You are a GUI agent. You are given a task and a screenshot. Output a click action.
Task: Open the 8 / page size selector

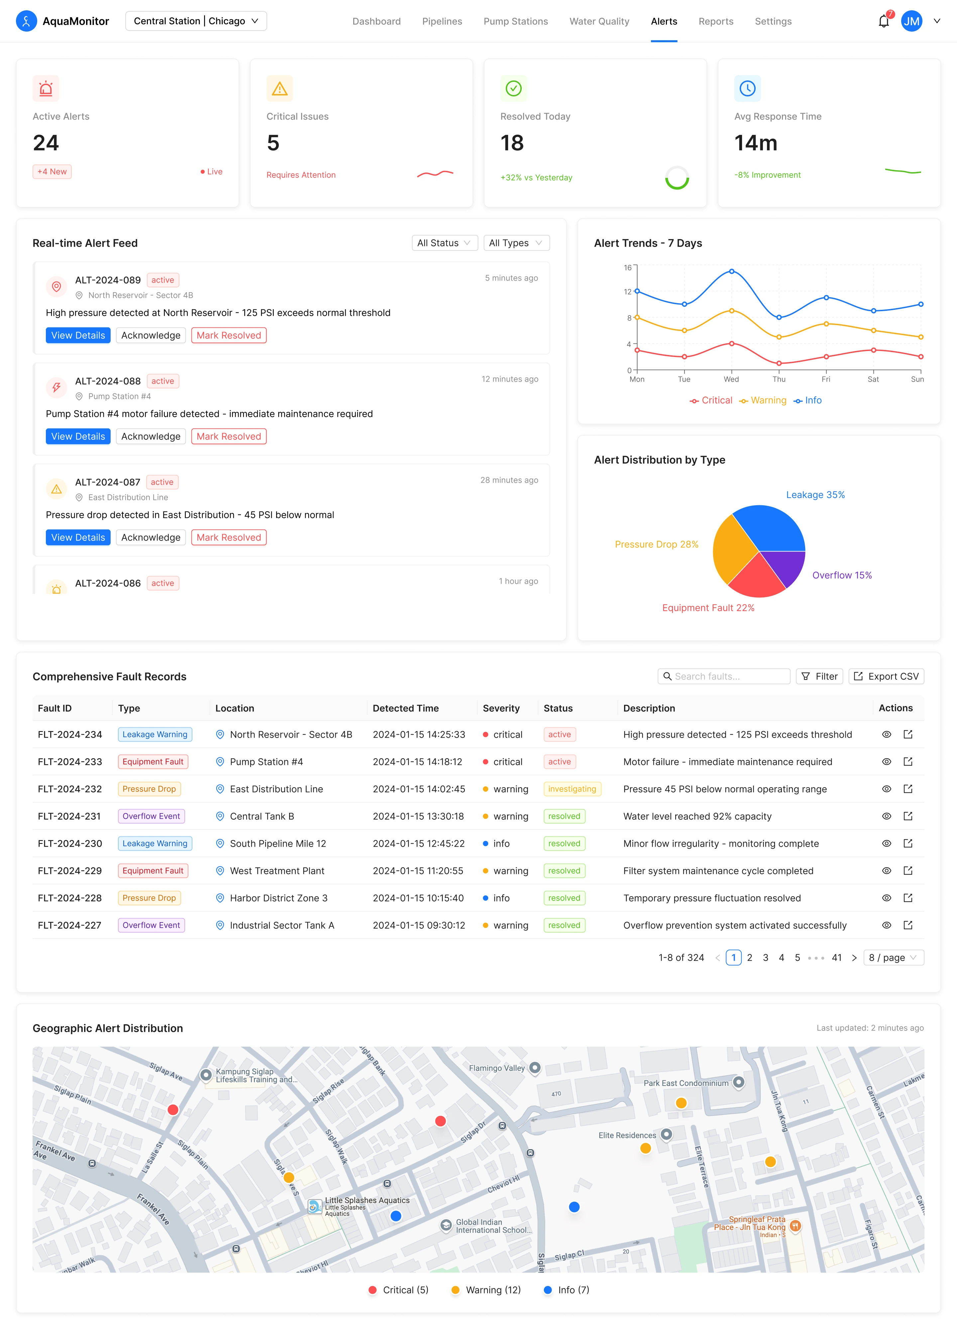click(x=893, y=957)
